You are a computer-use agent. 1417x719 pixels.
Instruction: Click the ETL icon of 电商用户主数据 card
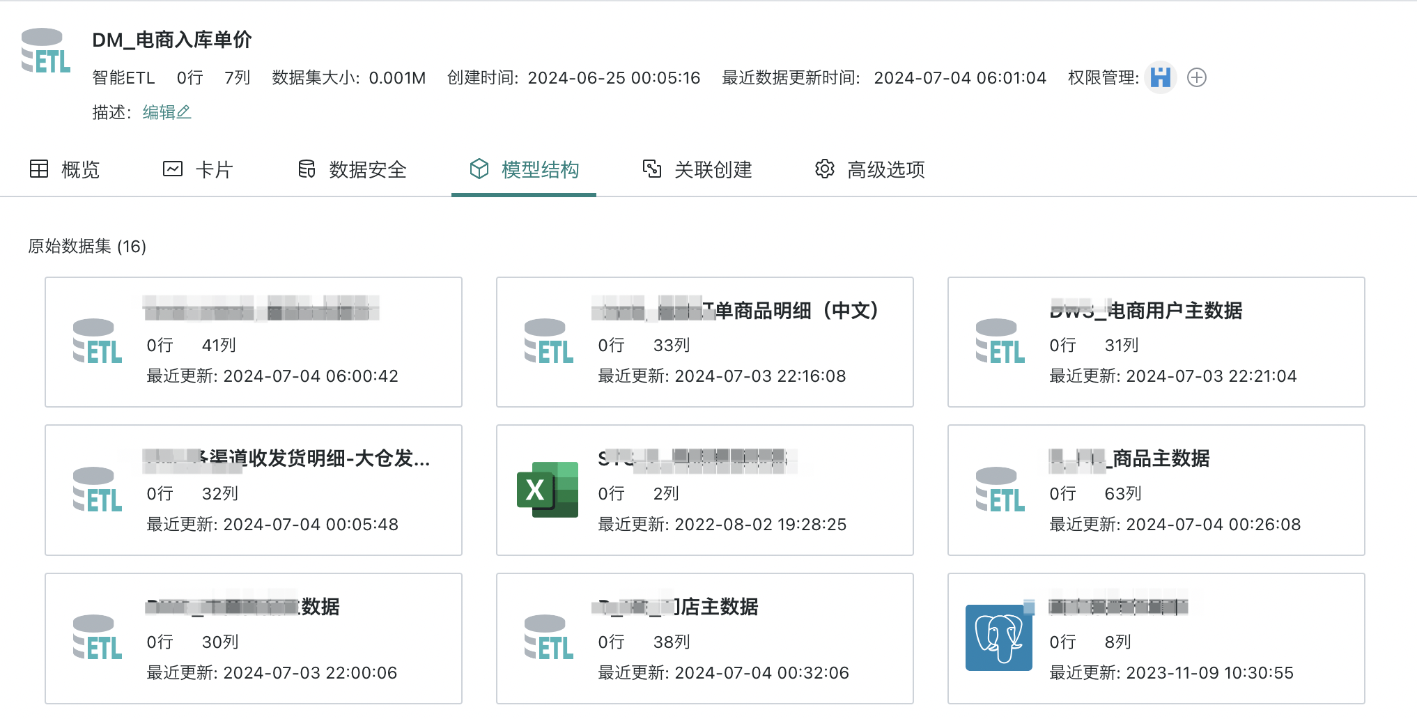tap(1000, 342)
